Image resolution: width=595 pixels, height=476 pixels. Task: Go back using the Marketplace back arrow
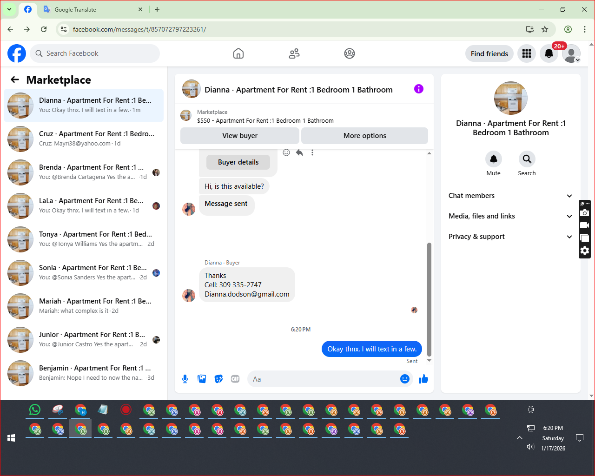(15, 79)
